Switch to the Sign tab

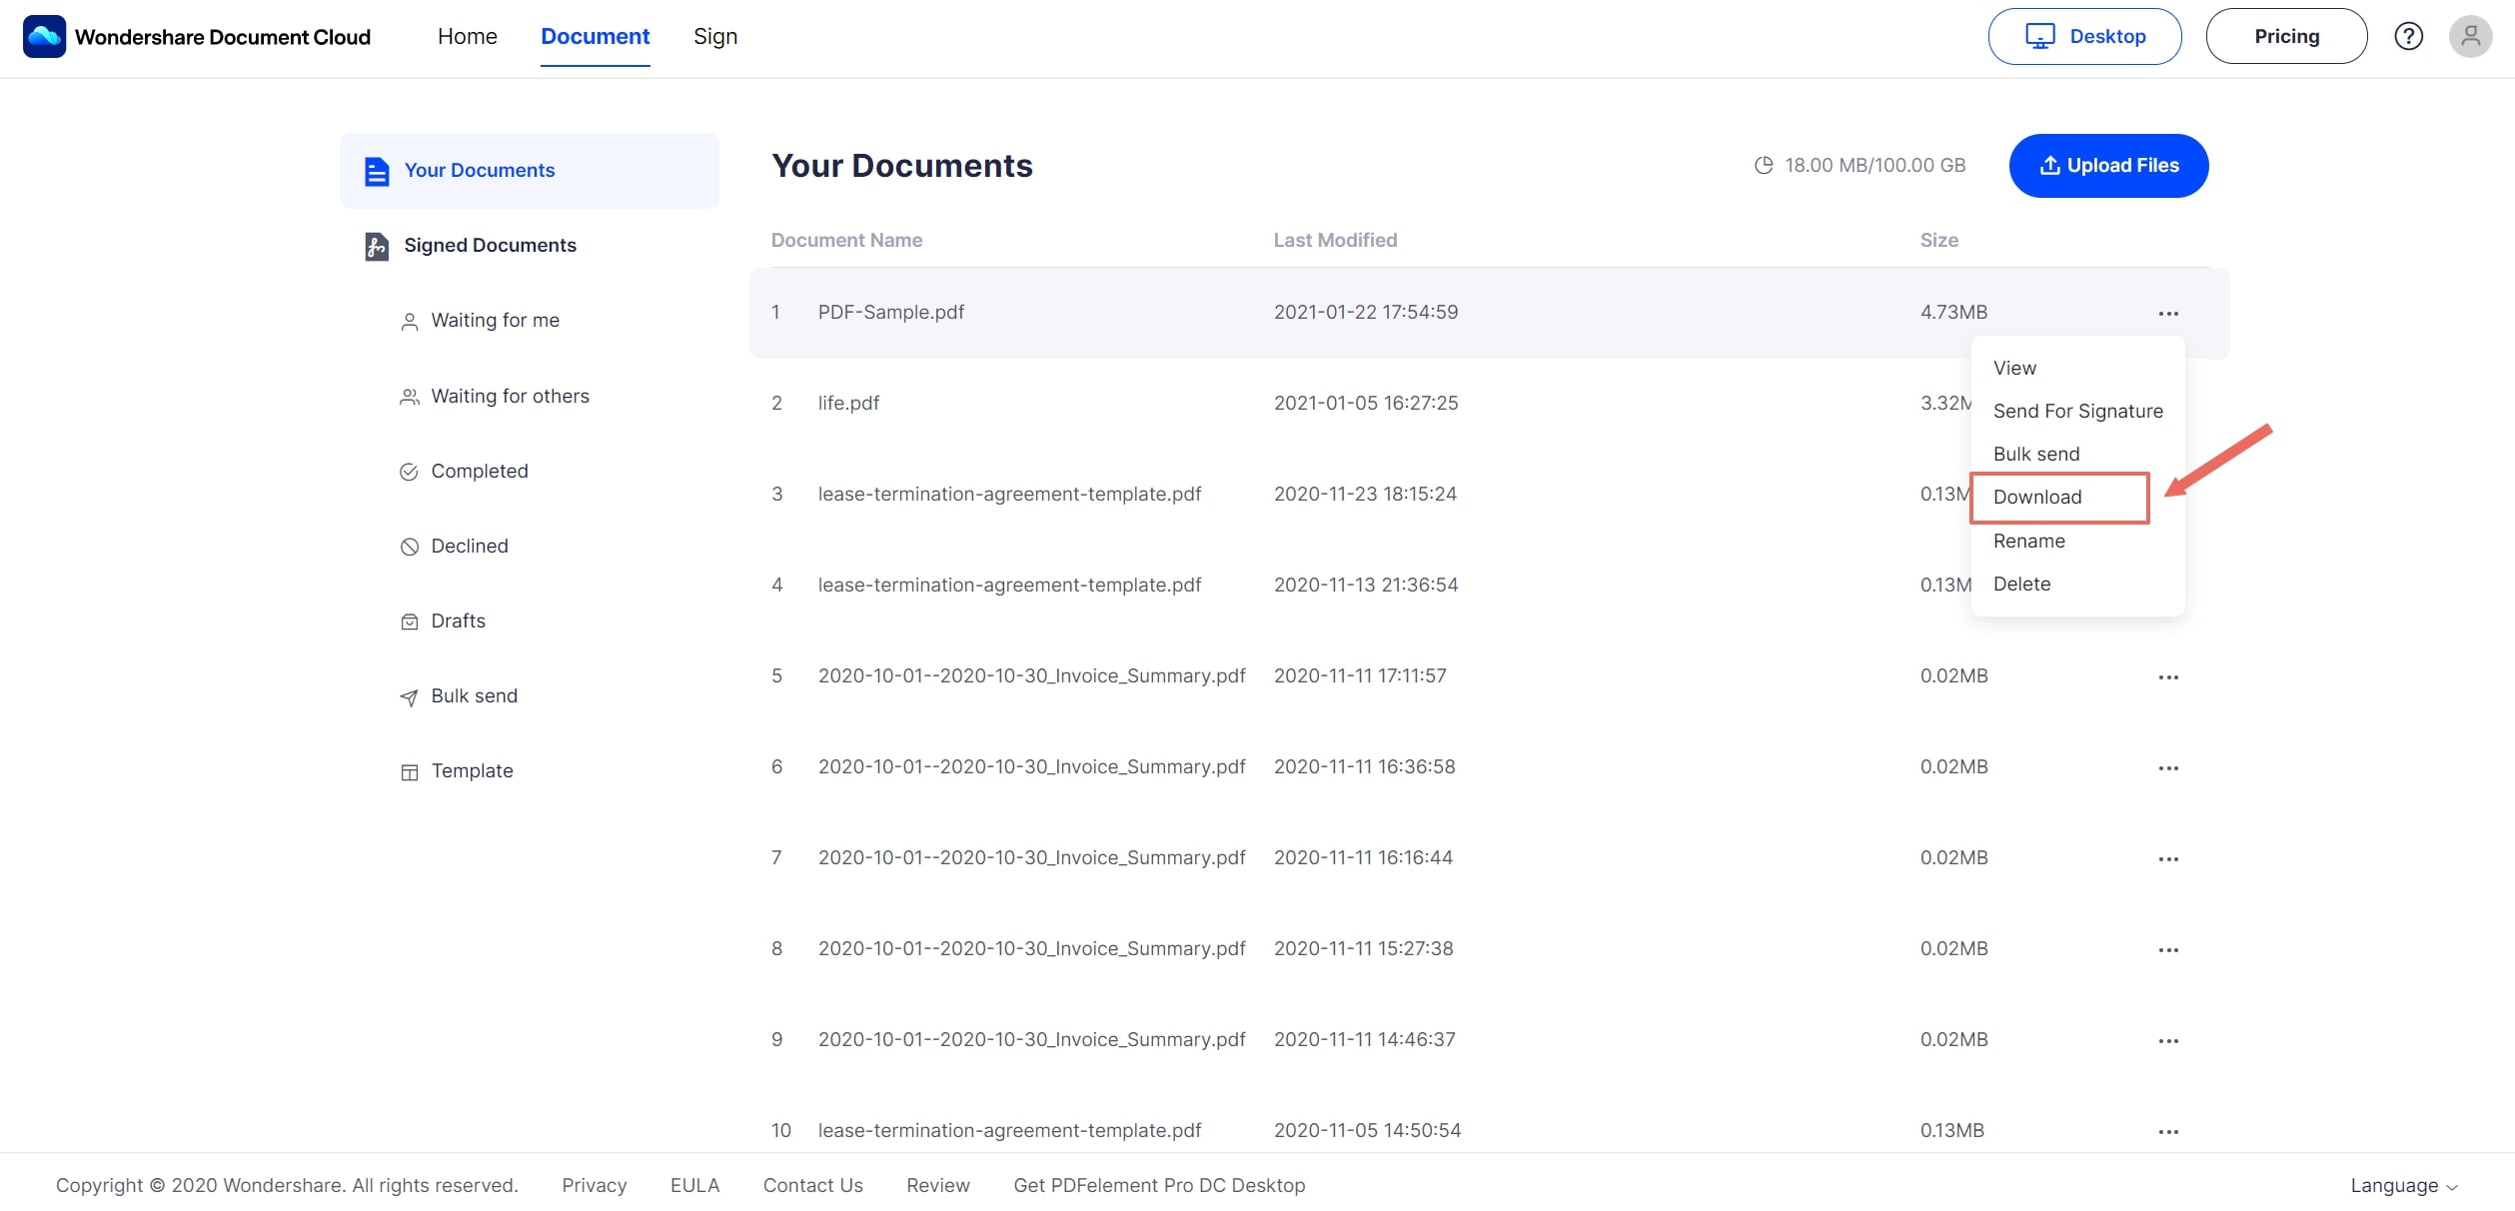(715, 37)
